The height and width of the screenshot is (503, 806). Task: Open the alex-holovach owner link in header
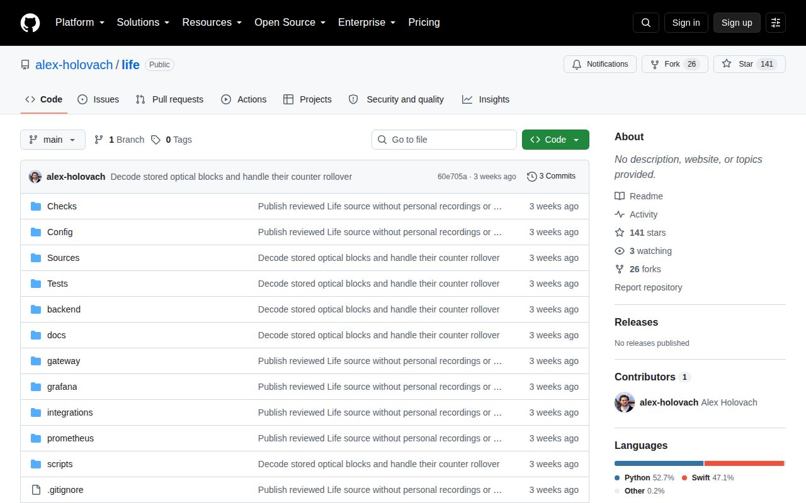[x=74, y=65]
